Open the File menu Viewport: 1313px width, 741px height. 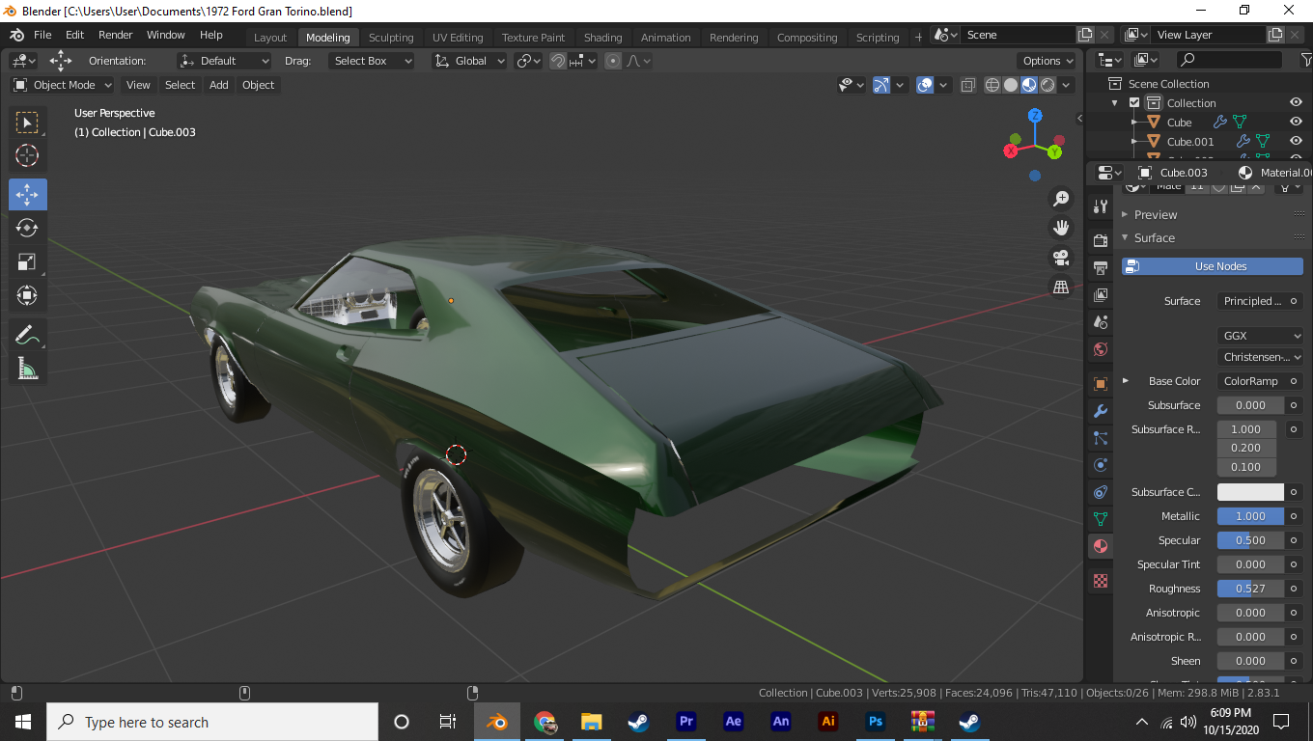tap(42, 35)
